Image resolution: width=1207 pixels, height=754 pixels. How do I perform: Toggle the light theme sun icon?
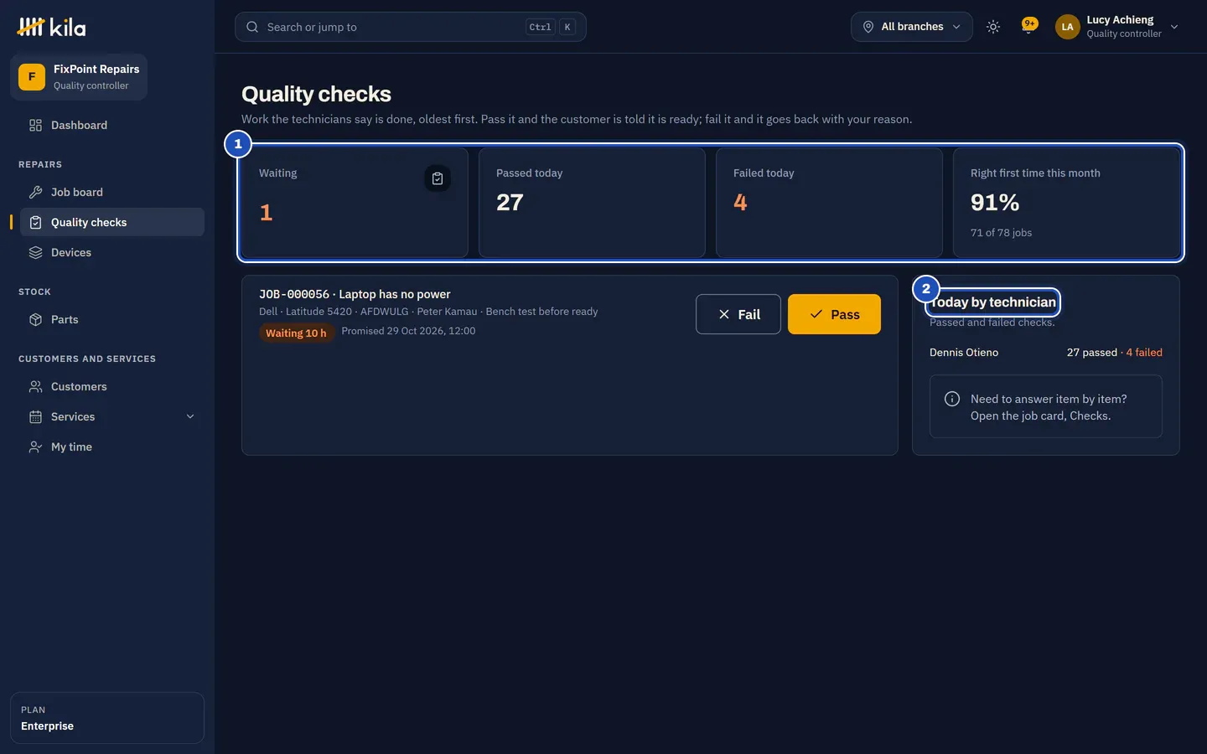coord(993,27)
